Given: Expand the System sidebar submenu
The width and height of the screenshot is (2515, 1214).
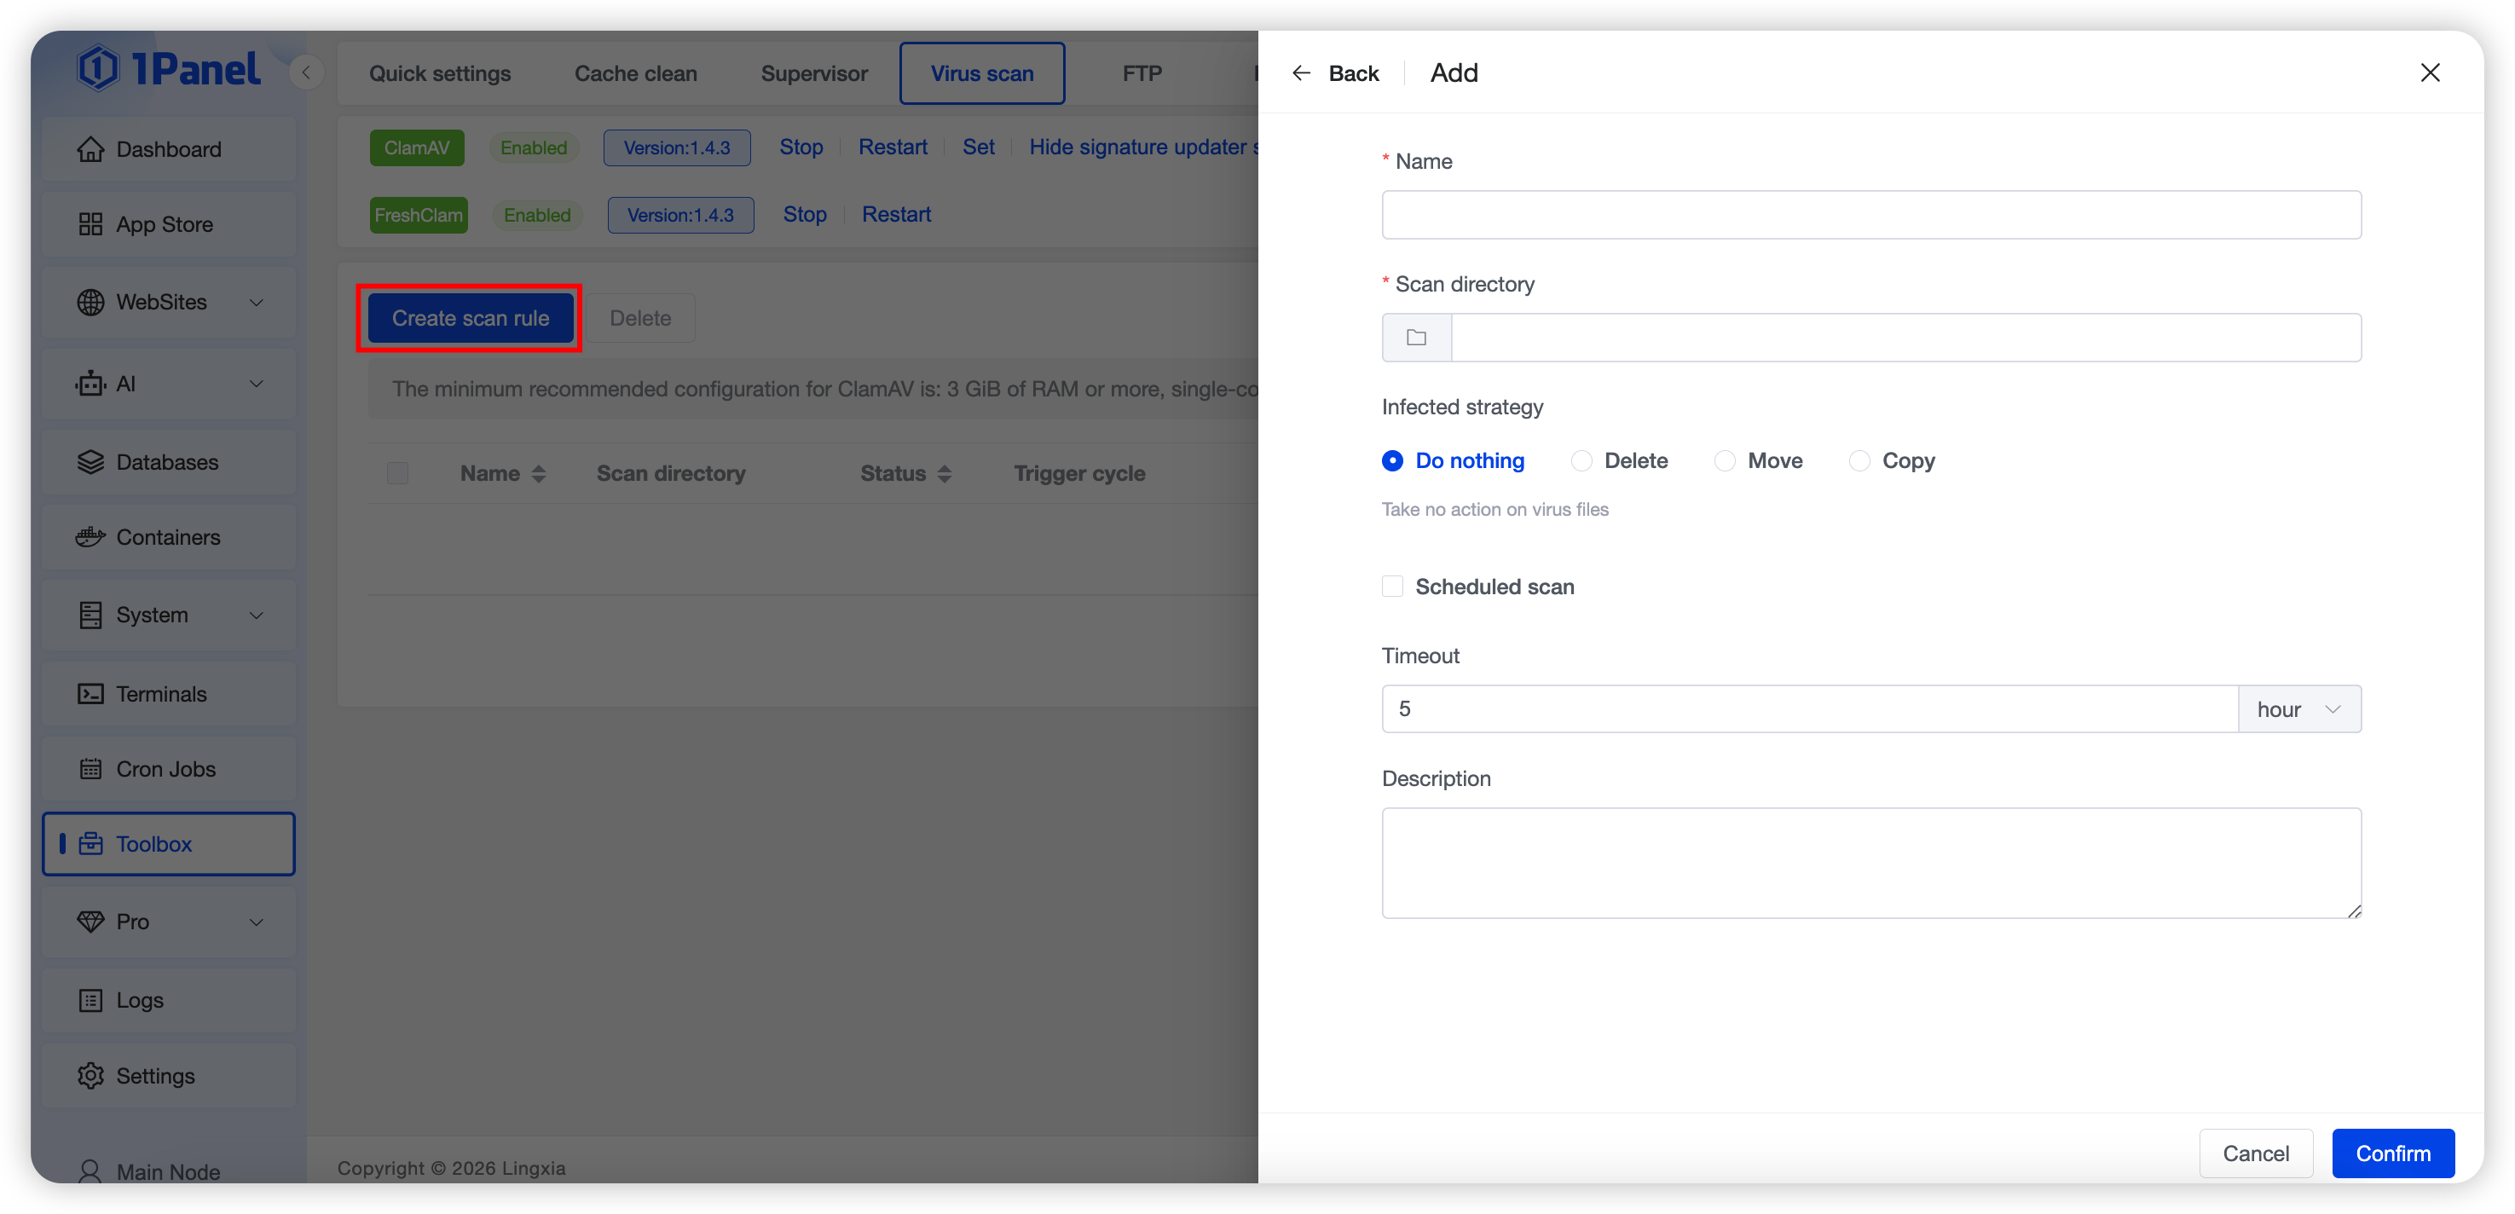Looking at the screenshot, I should (x=256, y=616).
